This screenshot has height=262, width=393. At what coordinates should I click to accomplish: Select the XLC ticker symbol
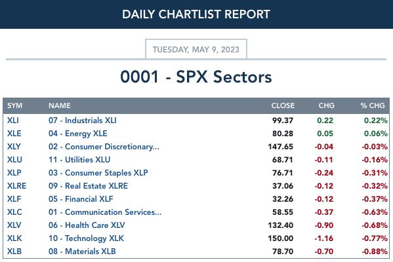coord(14,212)
